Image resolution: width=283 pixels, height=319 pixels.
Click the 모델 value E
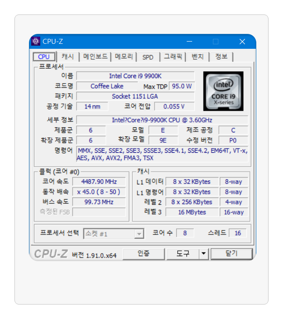pyautogui.click(x=163, y=130)
